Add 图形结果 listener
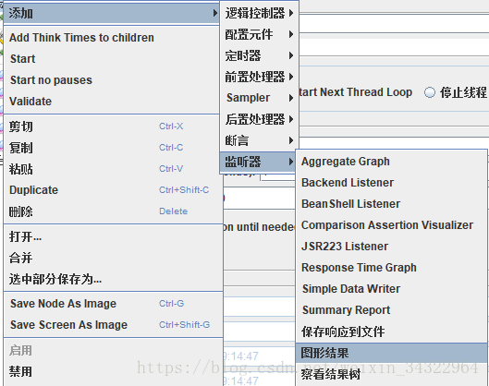The height and width of the screenshot is (386, 489). click(391, 353)
